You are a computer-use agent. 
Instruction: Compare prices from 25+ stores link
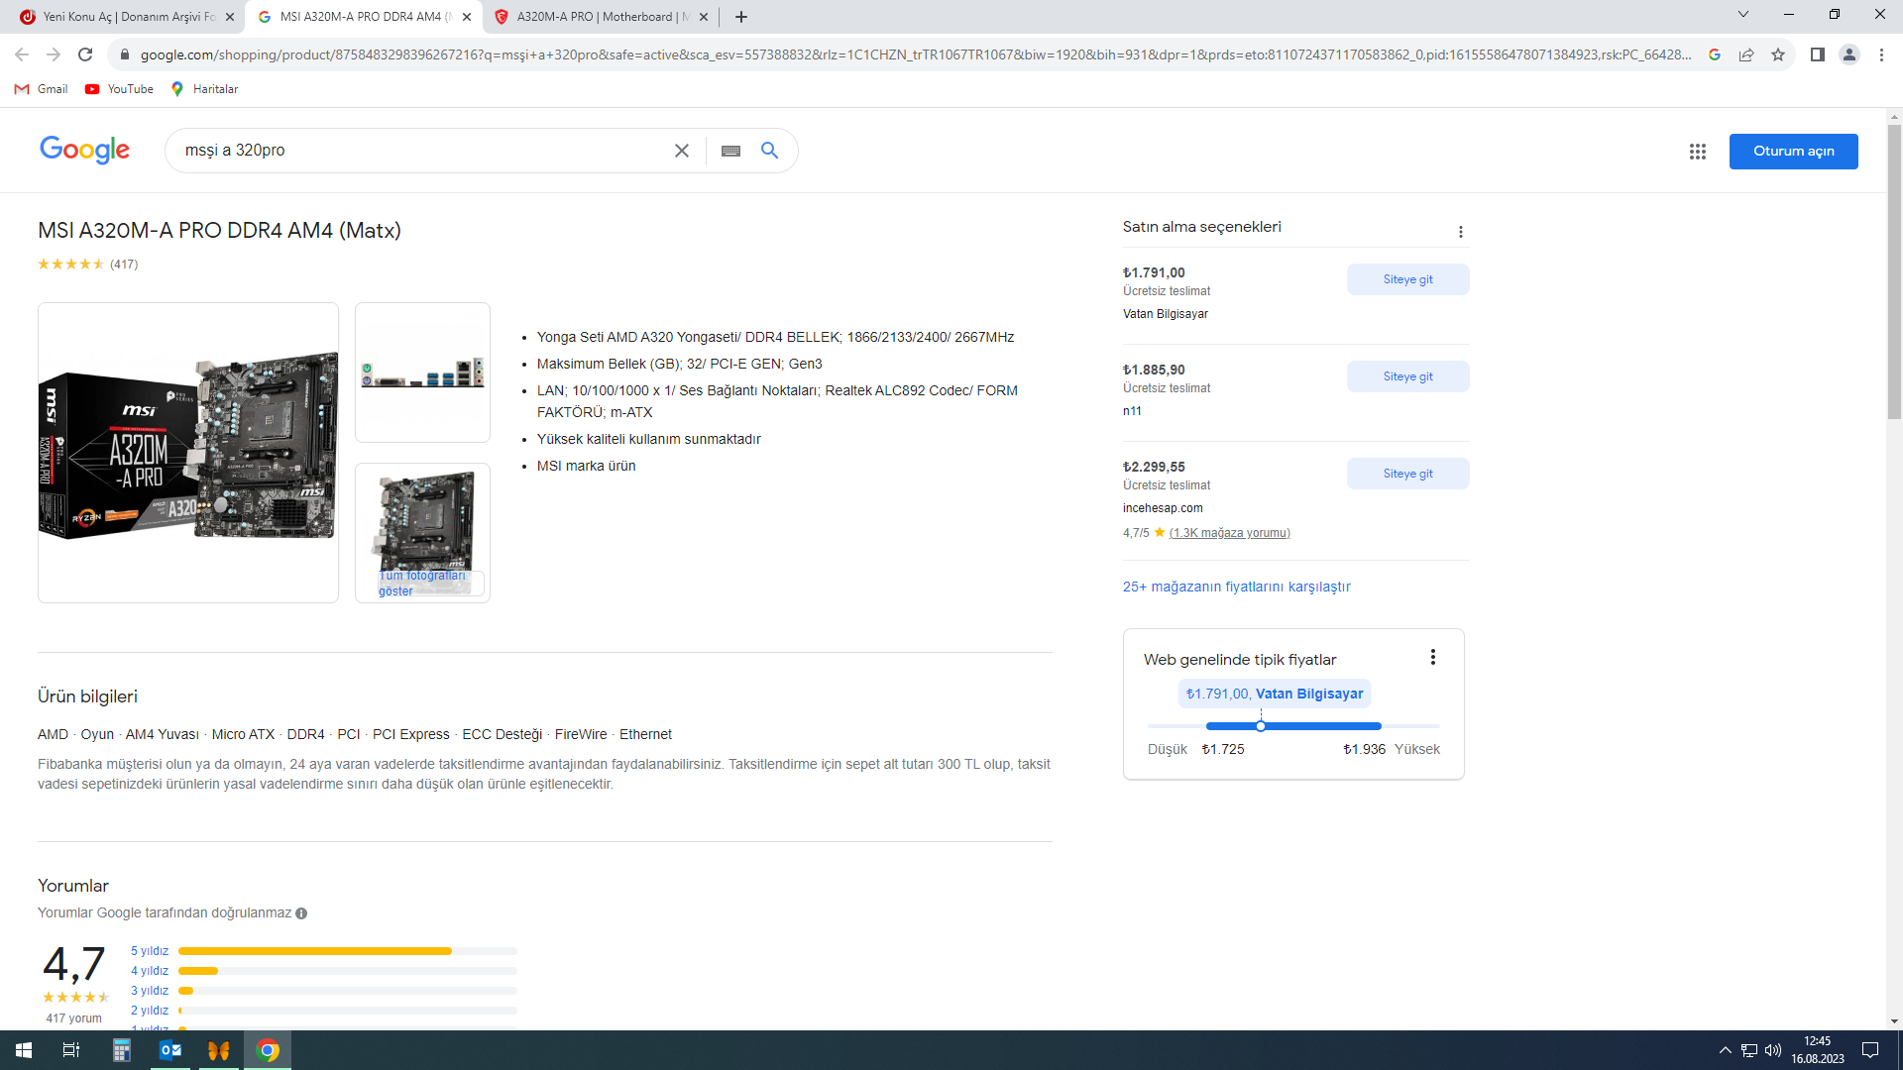tap(1236, 587)
